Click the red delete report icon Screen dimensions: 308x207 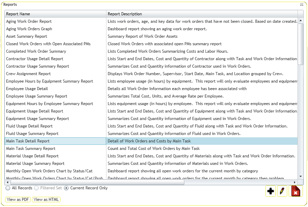[295, 191]
